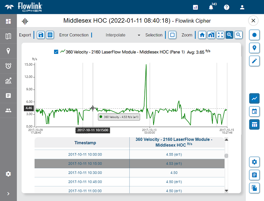Uncheck the 360 Velocity series checkbox
The image size is (264, 201).
(56, 52)
